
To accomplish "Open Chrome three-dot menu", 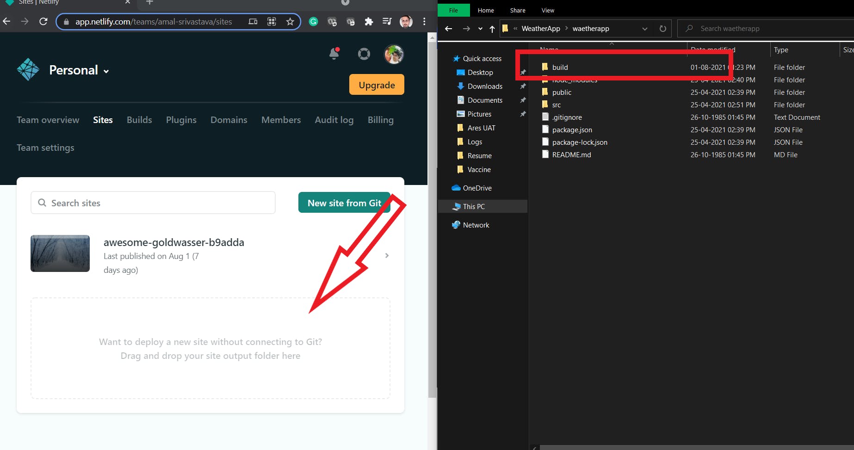I will coord(424,21).
